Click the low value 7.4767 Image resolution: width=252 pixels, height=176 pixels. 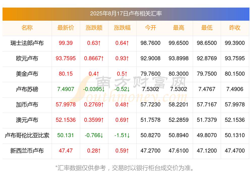pyautogui.click(x=207, y=89)
